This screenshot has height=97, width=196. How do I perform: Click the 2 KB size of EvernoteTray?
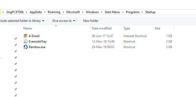pyautogui.click(x=169, y=42)
